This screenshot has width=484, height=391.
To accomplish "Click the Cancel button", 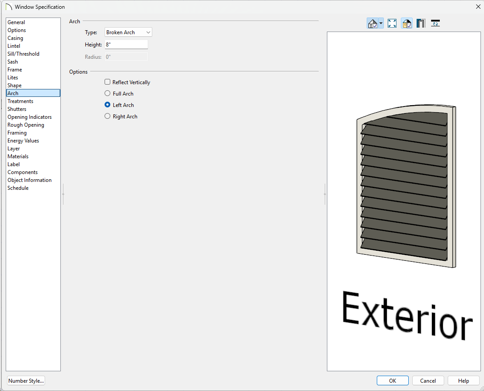I will click(428, 381).
